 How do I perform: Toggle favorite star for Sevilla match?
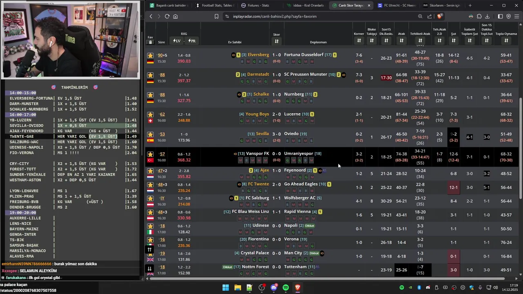pyautogui.click(x=150, y=134)
